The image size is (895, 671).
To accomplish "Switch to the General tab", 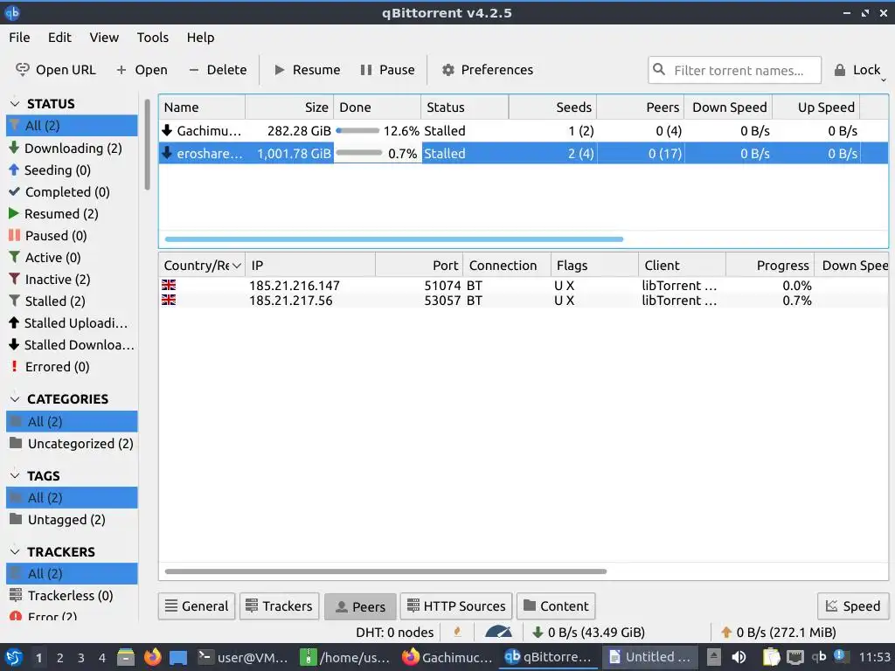I will click(x=197, y=606).
